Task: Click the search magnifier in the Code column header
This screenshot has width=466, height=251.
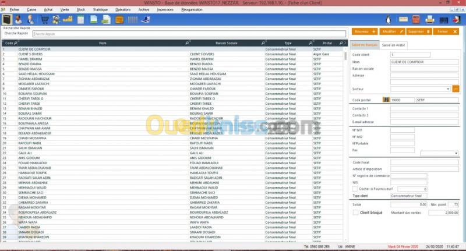Action: coord(16,43)
